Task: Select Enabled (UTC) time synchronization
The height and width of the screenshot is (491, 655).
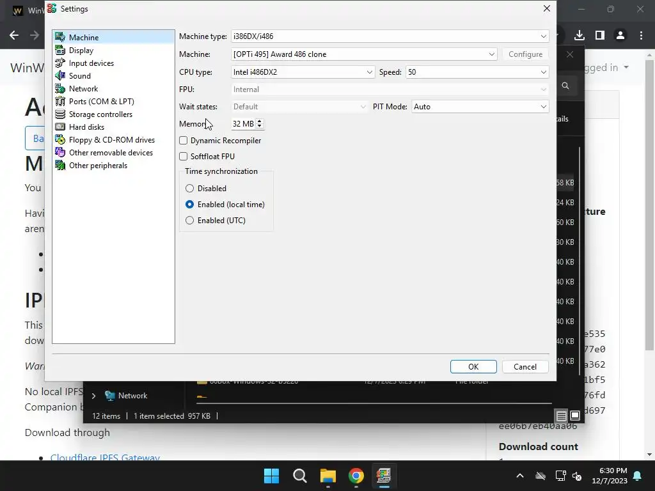Action: 189,220
